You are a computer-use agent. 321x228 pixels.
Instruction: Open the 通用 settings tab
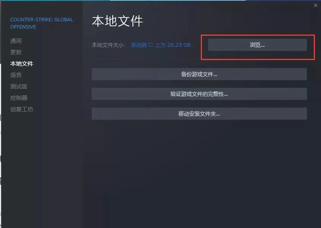click(x=16, y=41)
